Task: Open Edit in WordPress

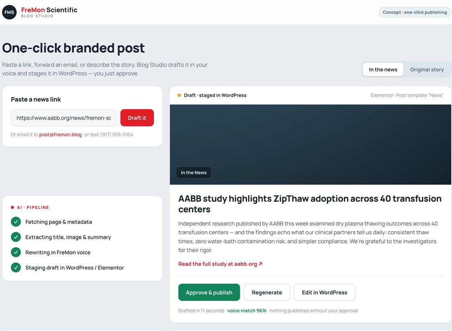Action: [x=325, y=292]
